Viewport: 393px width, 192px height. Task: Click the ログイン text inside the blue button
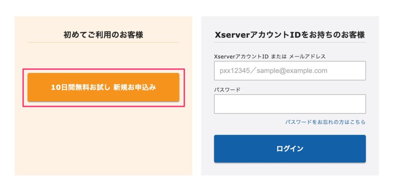click(290, 149)
